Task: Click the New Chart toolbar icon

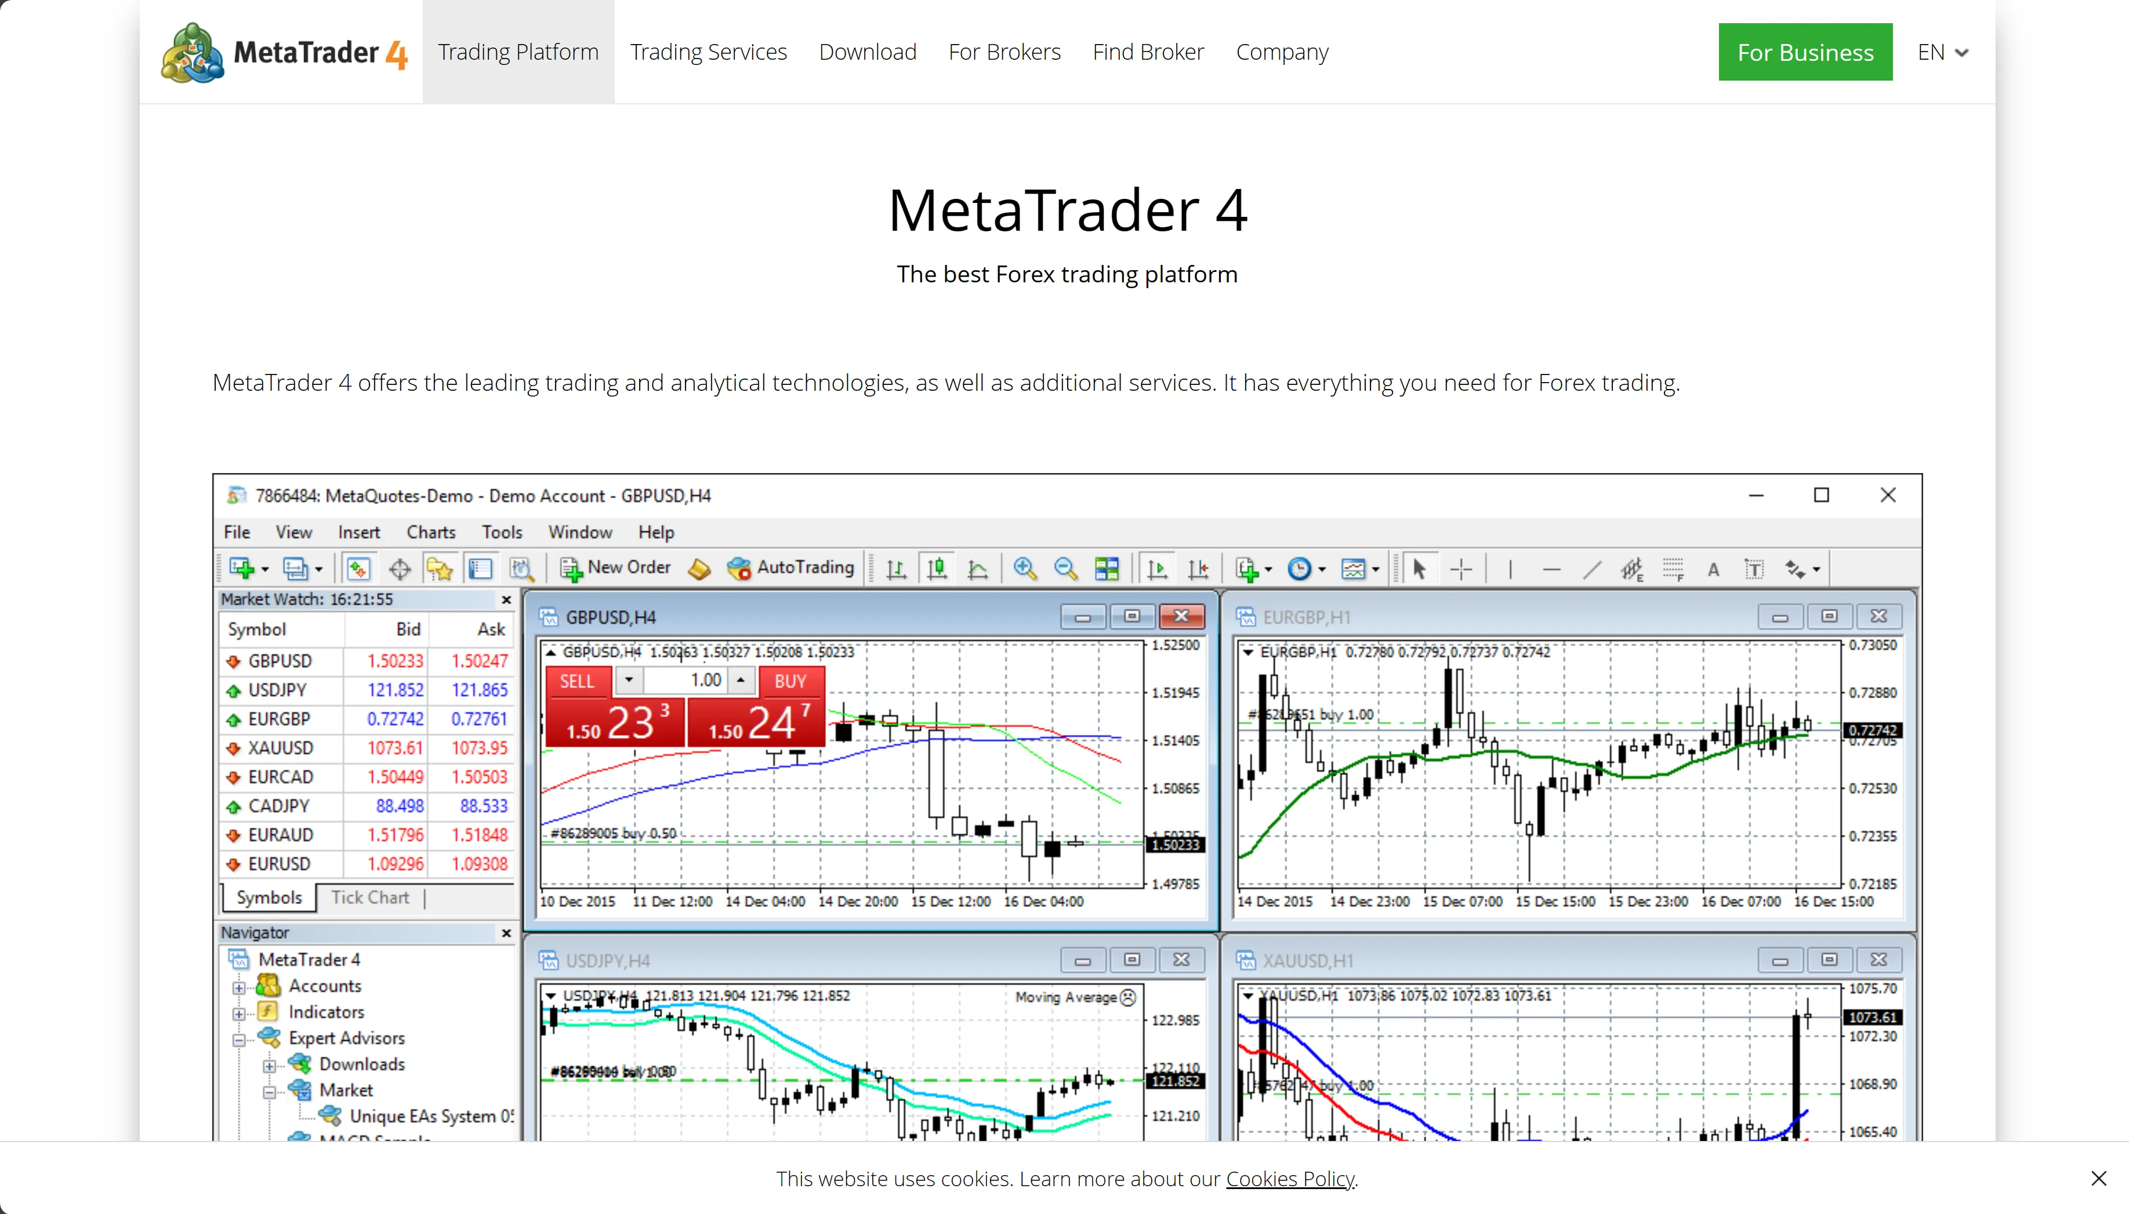Action: click(x=242, y=569)
